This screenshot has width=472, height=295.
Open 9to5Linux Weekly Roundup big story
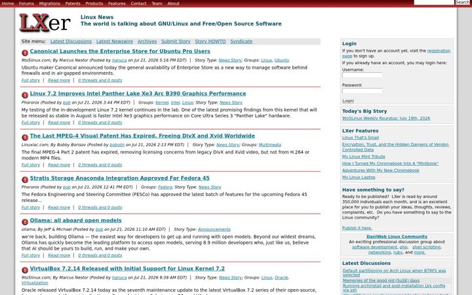click(386, 118)
